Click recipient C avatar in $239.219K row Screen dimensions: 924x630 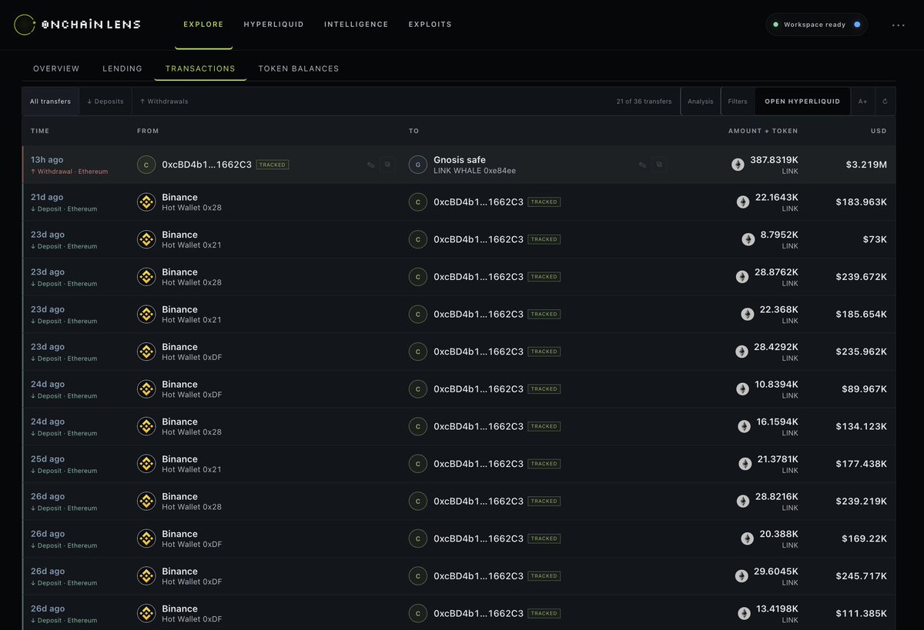[417, 502]
